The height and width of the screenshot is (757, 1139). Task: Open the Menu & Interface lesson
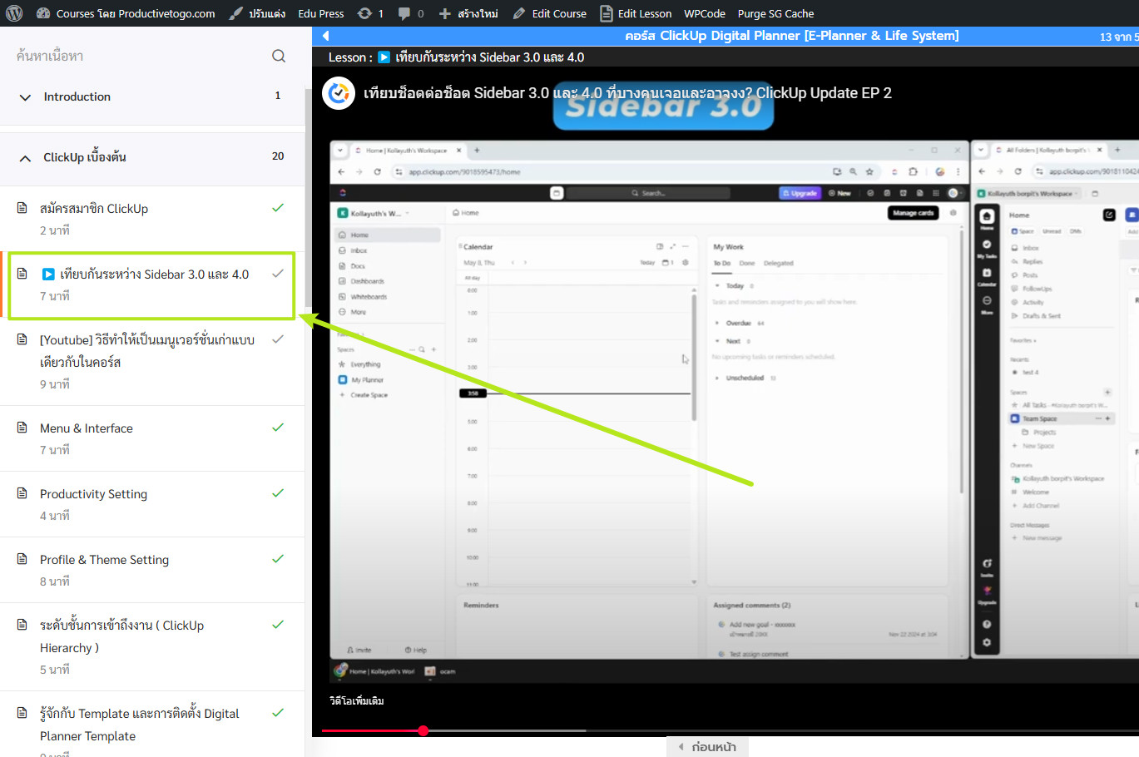point(87,428)
